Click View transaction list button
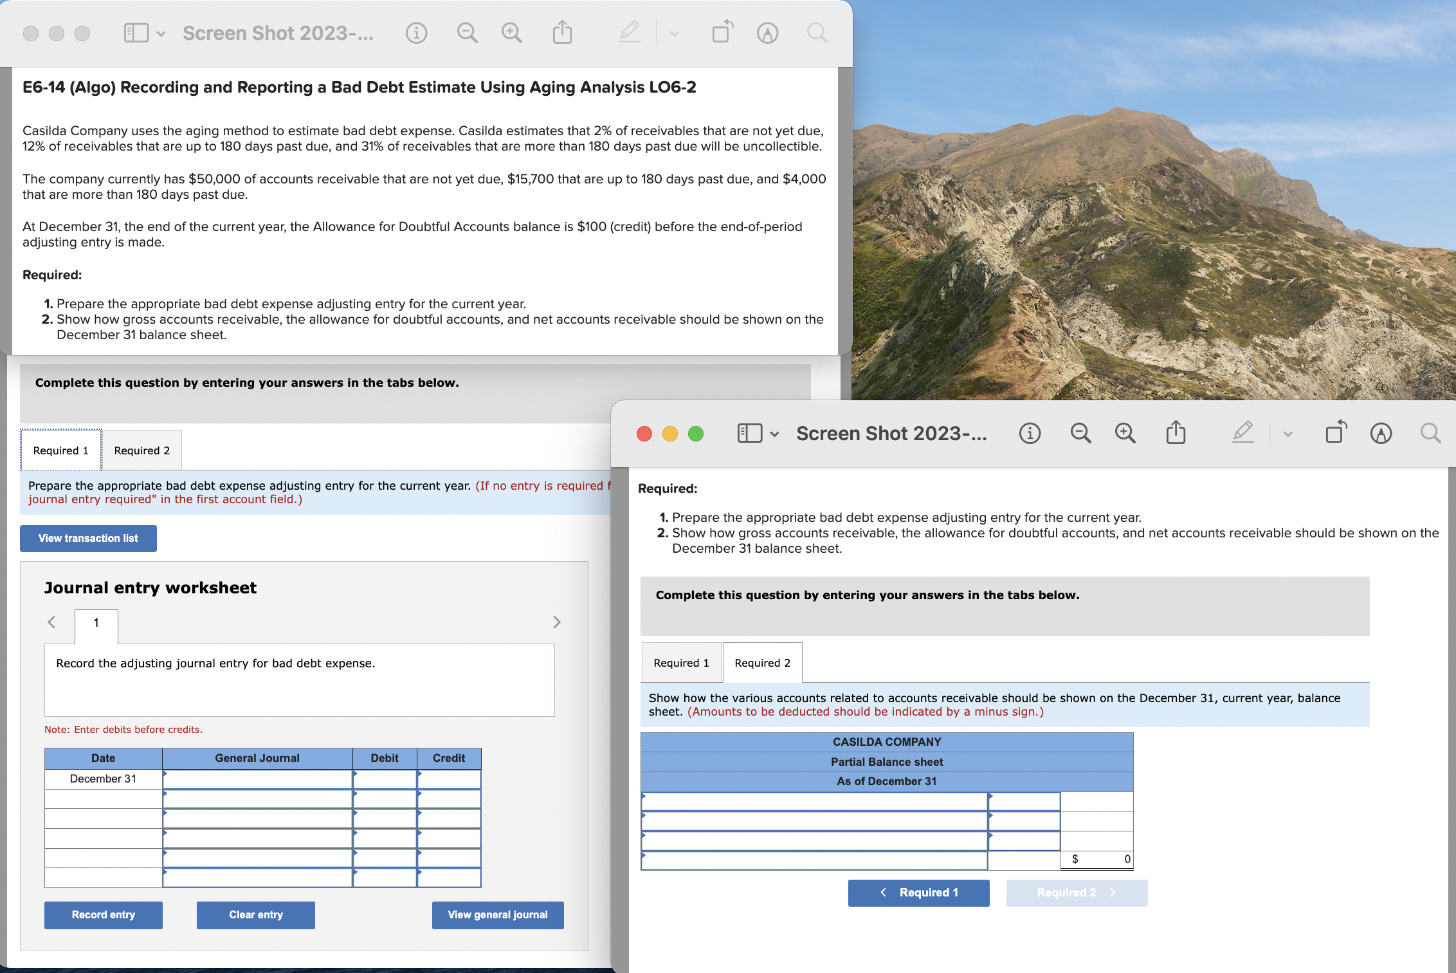This screenshot has width=1456, height=973. point(88,539)
